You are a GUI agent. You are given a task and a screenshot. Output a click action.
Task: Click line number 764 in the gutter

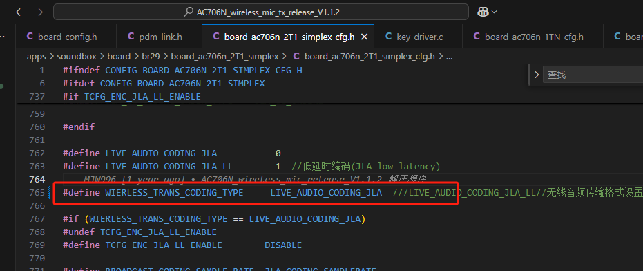(x=37, y=180)
